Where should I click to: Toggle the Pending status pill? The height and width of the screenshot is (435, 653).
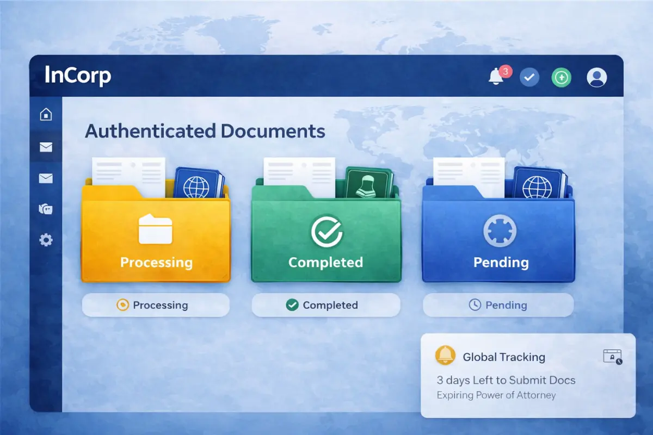(498, 305)
